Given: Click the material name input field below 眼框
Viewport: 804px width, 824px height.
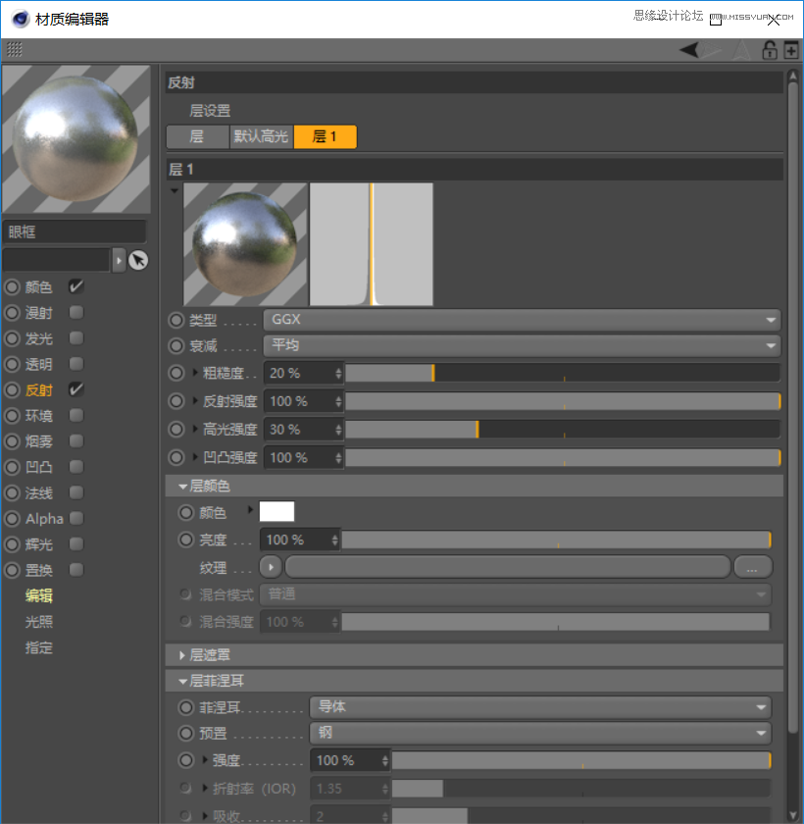Looking at the screenshot, I should click(56, 260).
